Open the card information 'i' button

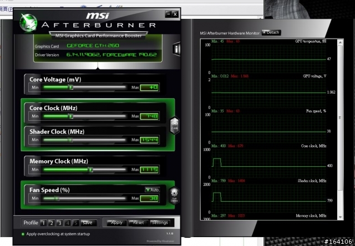pos(176,49)
